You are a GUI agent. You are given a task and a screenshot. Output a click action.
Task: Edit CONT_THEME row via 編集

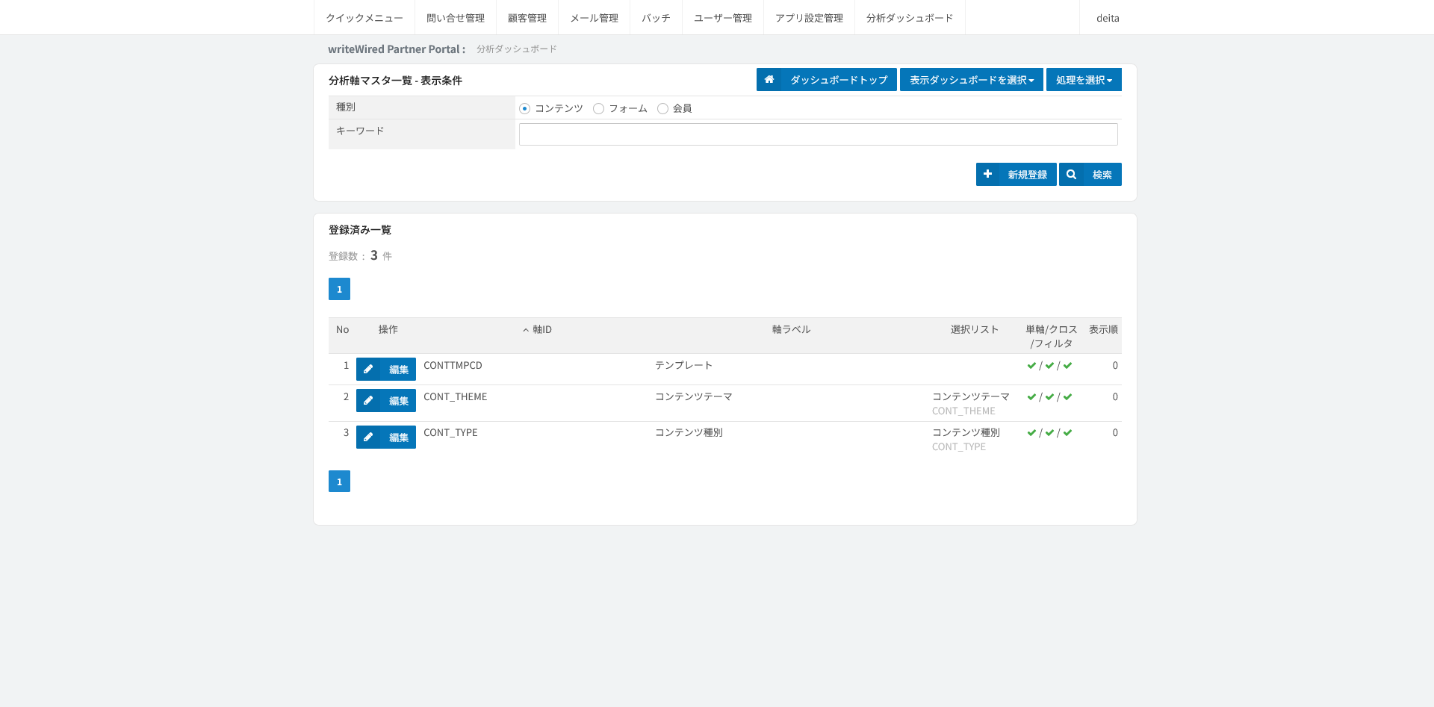[386, 401]
